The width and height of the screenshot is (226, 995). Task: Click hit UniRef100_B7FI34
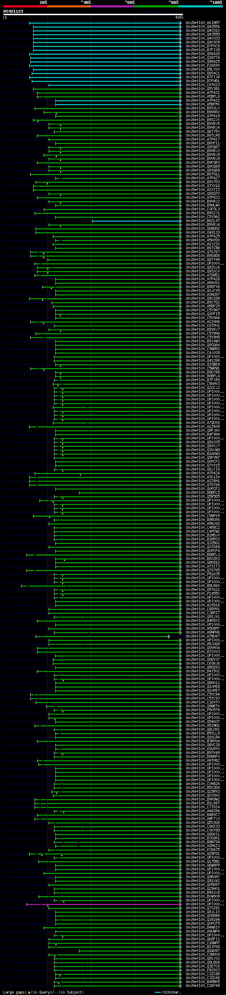pyautogui.click(x=202, y=77)
